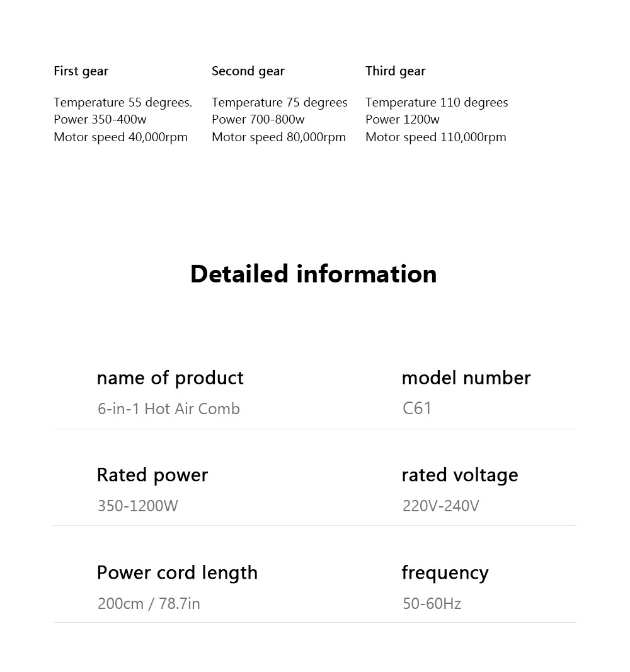
Task: Select '200cm / 78.7in' value
Action: [x=149, y=603]
